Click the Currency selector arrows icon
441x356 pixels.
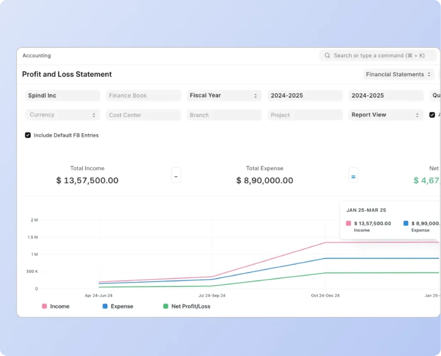(x=93, y=115)
